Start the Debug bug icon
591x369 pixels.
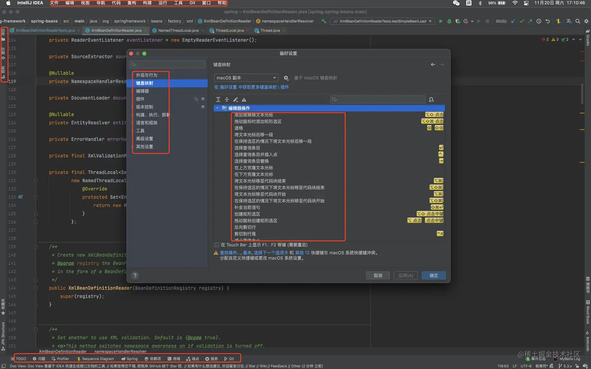tap(449, 21)
